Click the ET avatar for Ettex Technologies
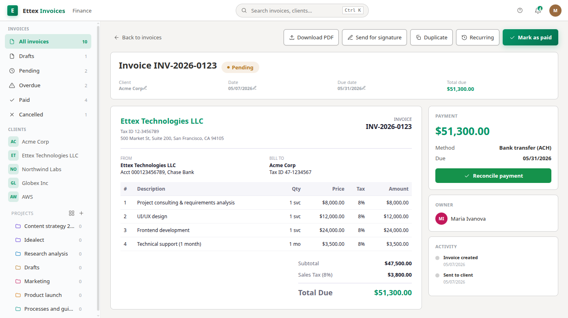The image size is (568, 318). (x=13, y=155)
